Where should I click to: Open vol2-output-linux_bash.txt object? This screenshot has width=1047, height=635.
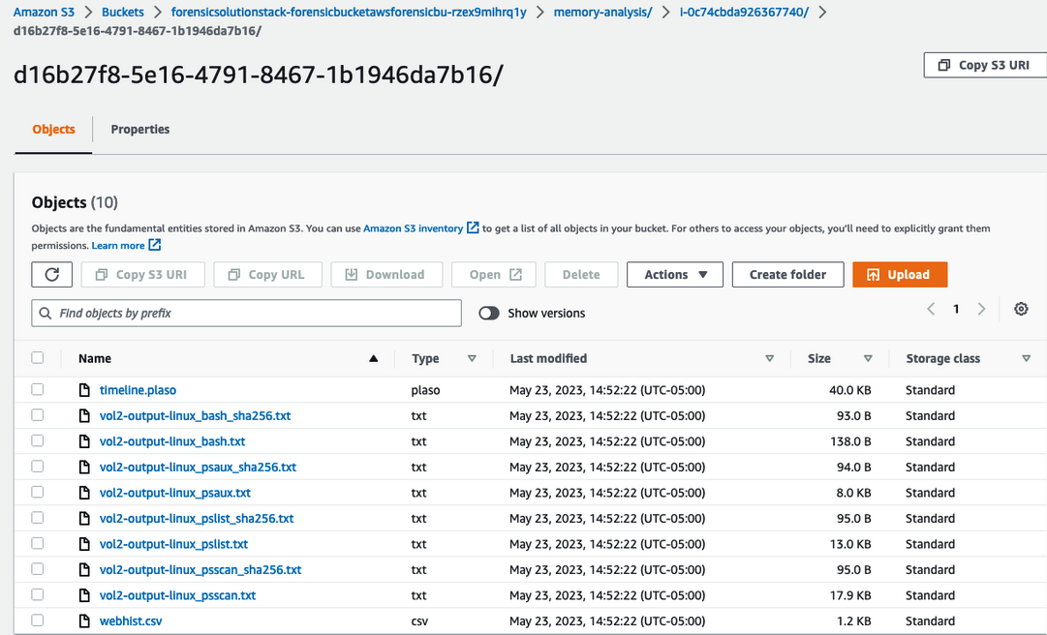pyautogui.click(x=172, y=441)
